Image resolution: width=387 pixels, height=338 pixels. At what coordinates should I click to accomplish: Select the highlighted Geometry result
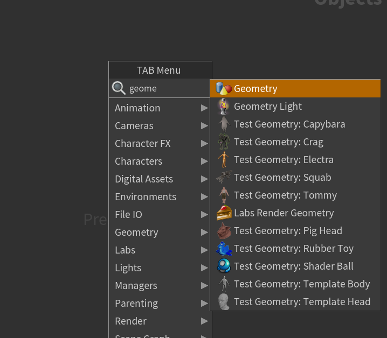point(295,88)
